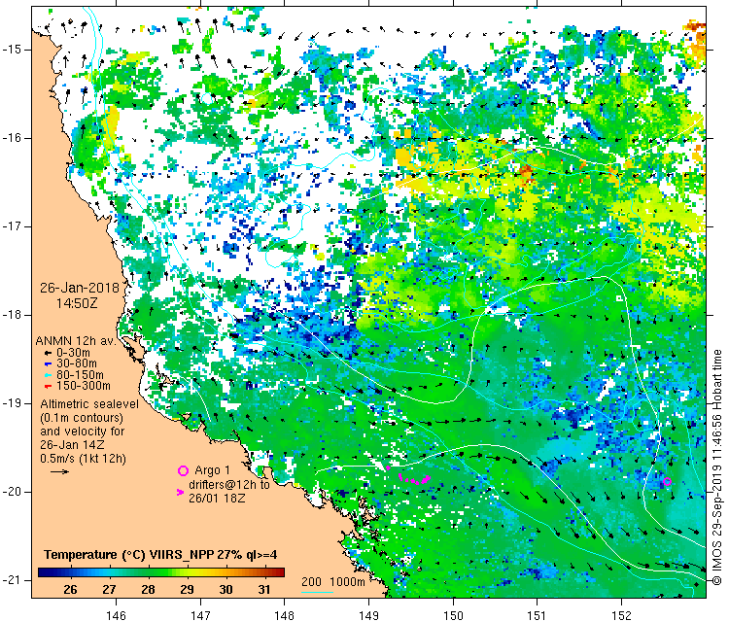Click the '0-30m' depth label
Screen dimensions: 729x622
[73, 354]
